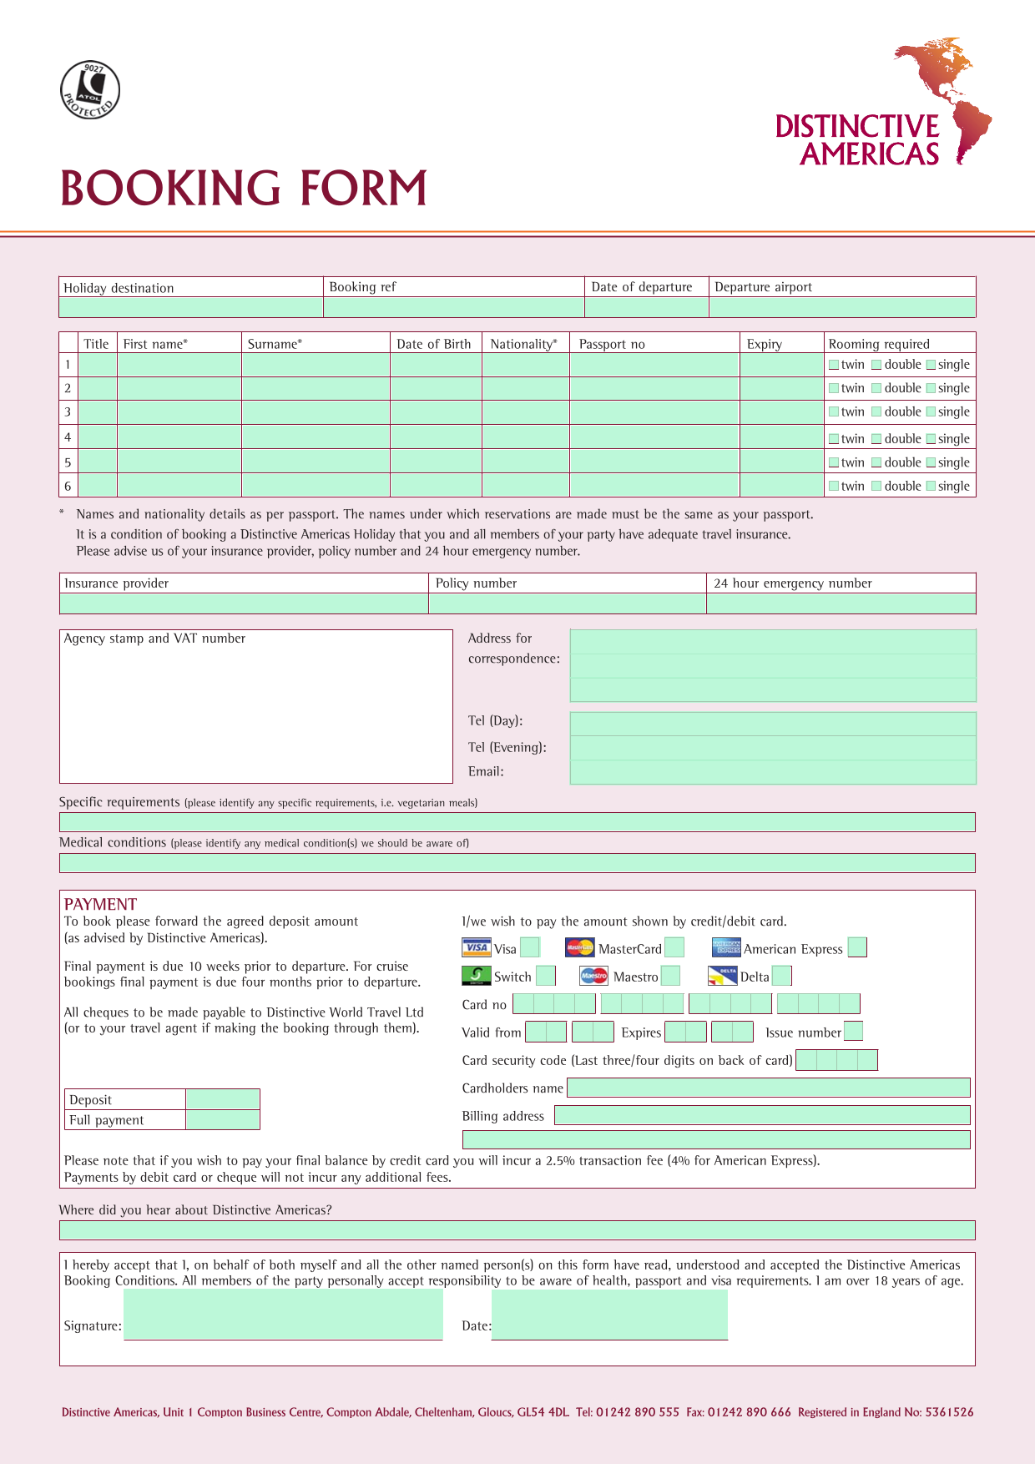Tick the single checkbox for passenger 6
Screen dimensions: 1035x1464
click(x=931, y=486)
